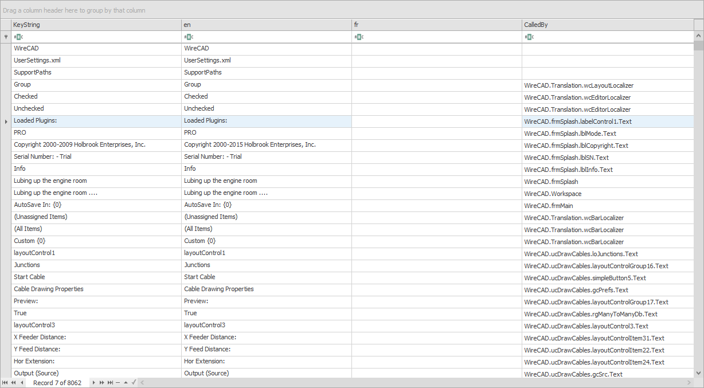Sort by the fr column header

[437, 25]
